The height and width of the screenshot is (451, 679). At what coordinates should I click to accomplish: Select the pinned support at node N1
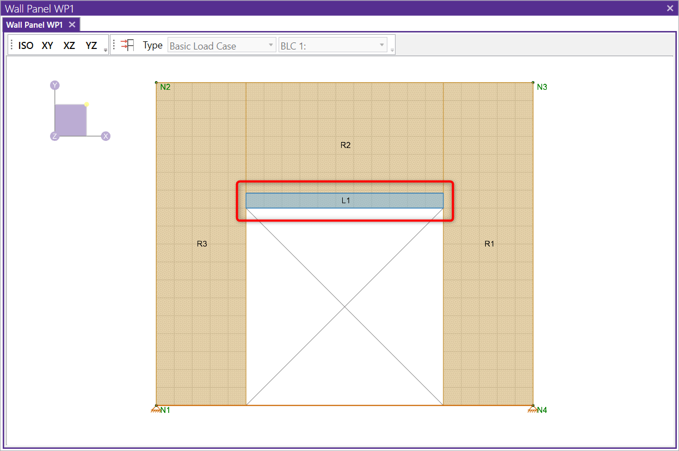(156, 408)
